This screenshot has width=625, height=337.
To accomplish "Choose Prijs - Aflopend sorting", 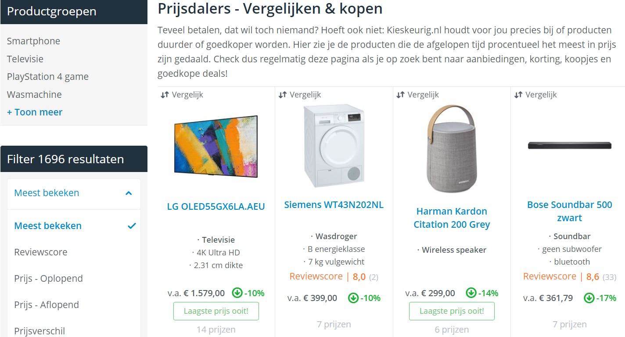I will point(47,305).
